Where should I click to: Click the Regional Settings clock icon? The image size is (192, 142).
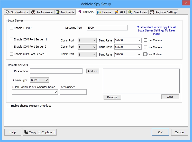tap(152, 12)
